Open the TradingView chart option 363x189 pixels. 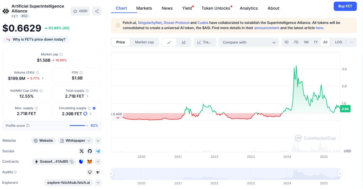[x=205, y=42]
